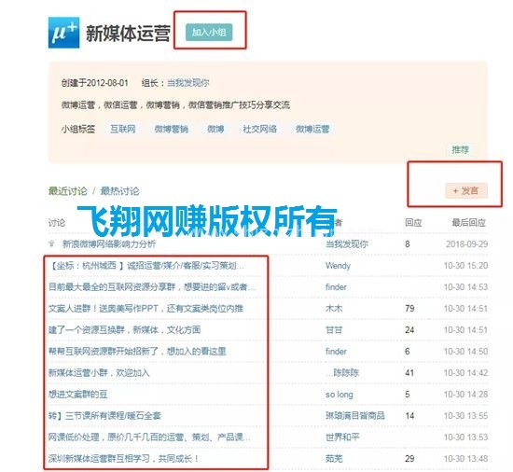The image size is (513, 472).
Task: Click reply count 79
Action: point(409,309)
